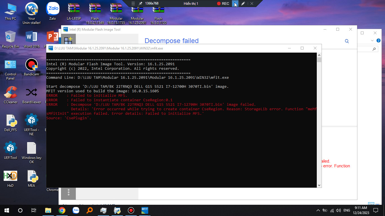Screen dimensions: 385x216
Task: Open the volume control in the tray
Action: (338, 210)
